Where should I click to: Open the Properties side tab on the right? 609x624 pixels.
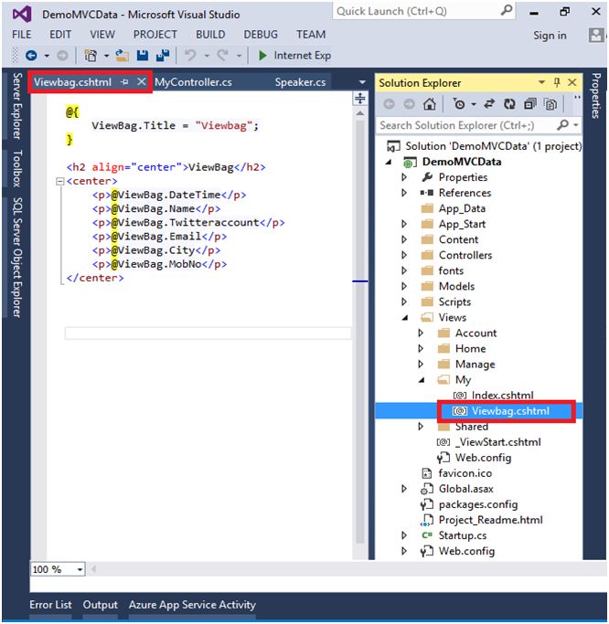595,96
